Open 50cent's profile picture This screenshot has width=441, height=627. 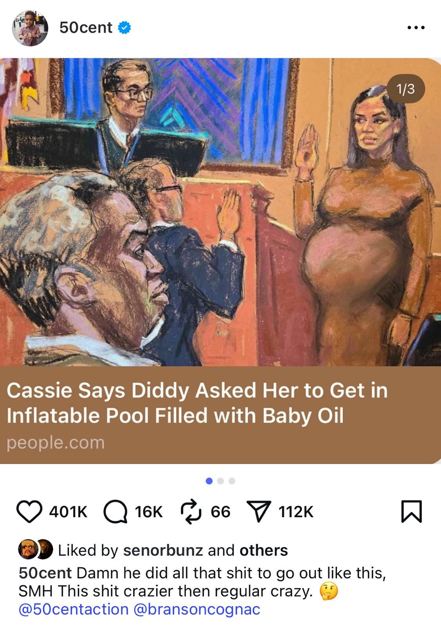(30, 28)
